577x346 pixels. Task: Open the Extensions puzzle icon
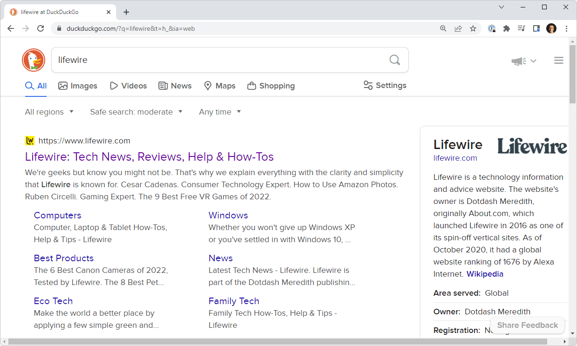pyautogui.click(x=507, y=28)
